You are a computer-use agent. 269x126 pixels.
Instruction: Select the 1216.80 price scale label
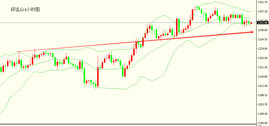point(263,77)
